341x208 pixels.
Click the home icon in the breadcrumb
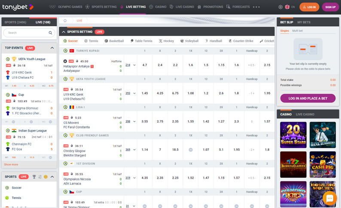65,20
